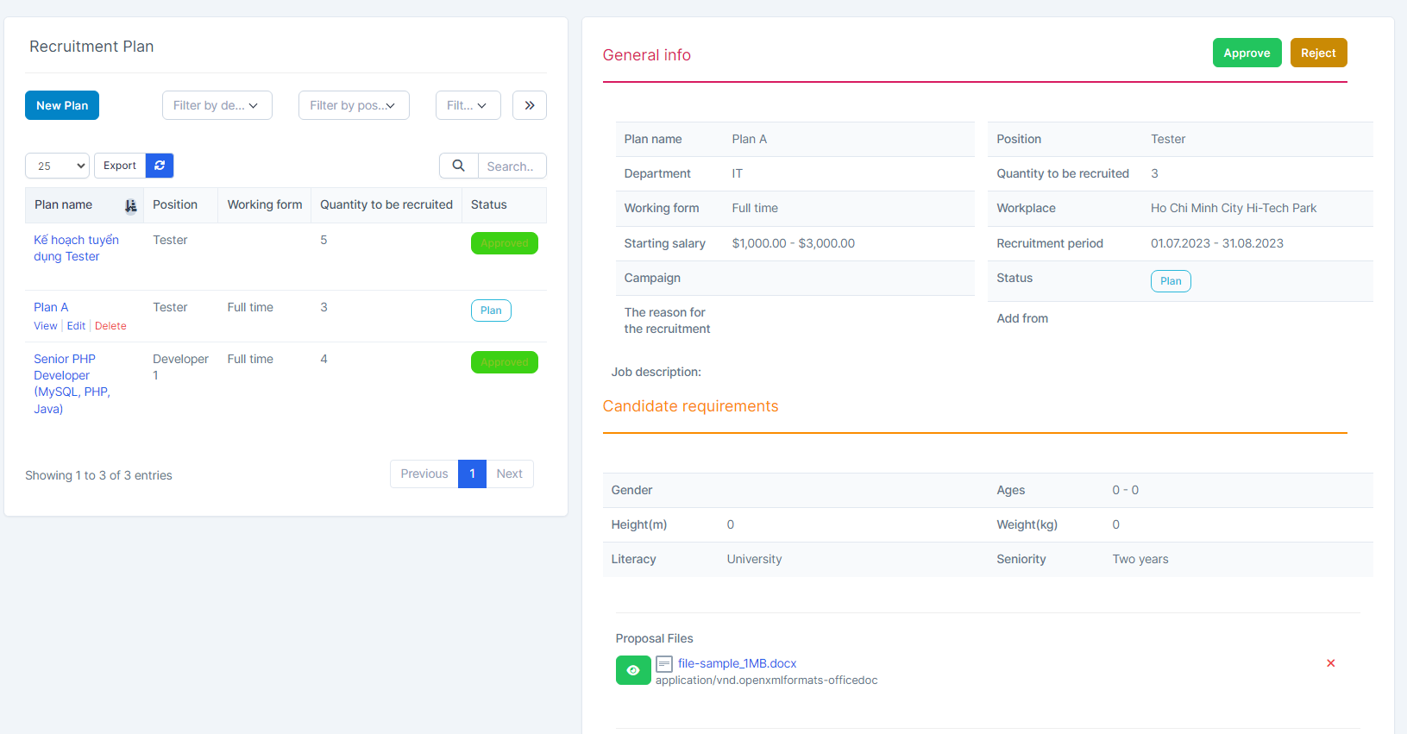This screenshot has height=734, width=1407.
Task: Preview proposal file with eye icon
Action: pyautogui.click(x=633, y=670)
